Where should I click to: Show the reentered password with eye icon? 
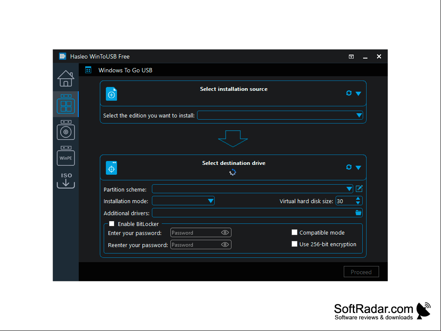tap(225, 244)
